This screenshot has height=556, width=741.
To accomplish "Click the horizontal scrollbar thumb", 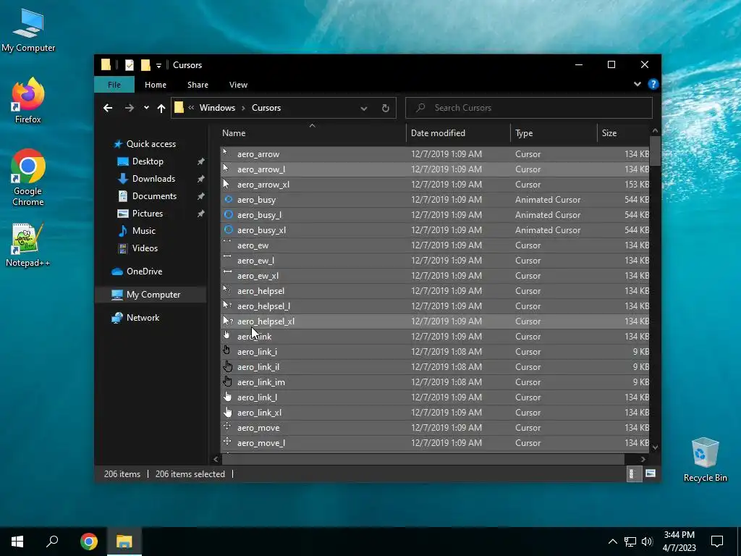I will (x=423, y=459).
